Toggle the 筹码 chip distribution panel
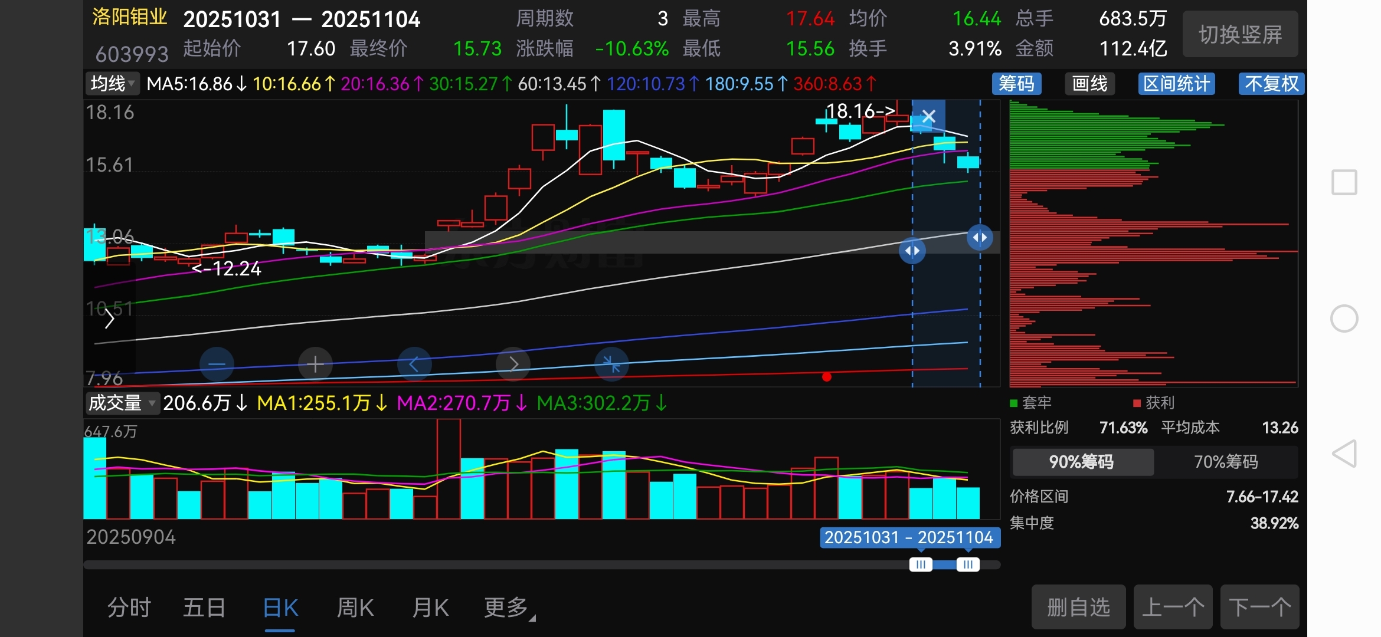Viewport: 1381px width, 637px height. (1016, 84)
